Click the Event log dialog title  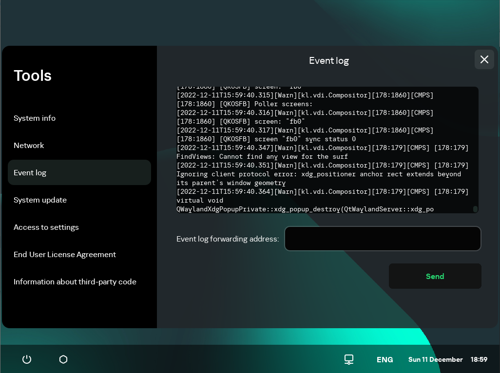pyautogui.click(x=329, y=60)
